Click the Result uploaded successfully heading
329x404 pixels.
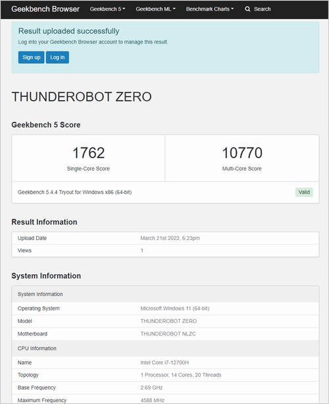pos(68,31)
